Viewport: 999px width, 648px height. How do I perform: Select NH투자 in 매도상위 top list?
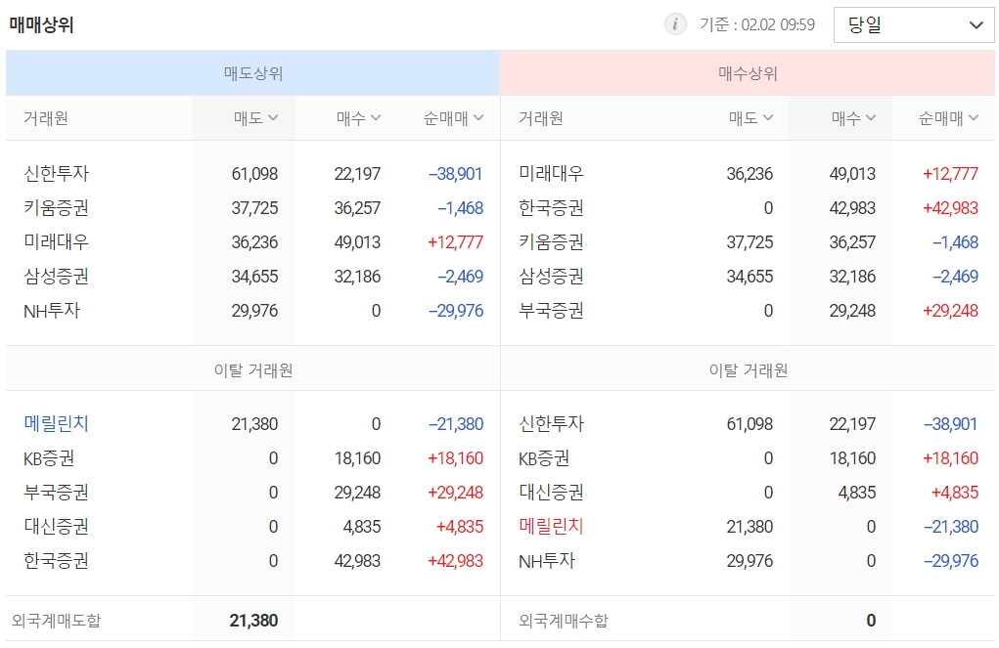pos(52,311)
